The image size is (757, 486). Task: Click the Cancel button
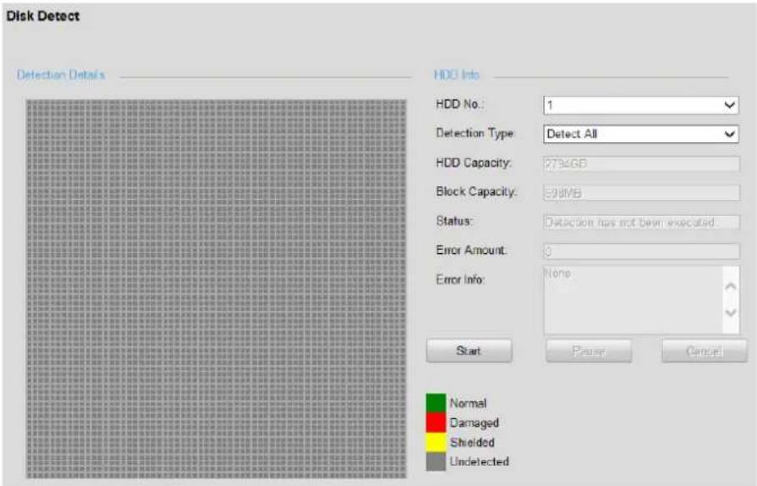coord(704,351)
